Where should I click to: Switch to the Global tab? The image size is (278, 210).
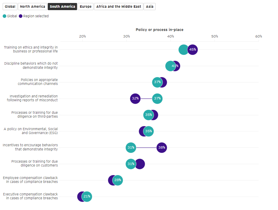tap(10, 7)
